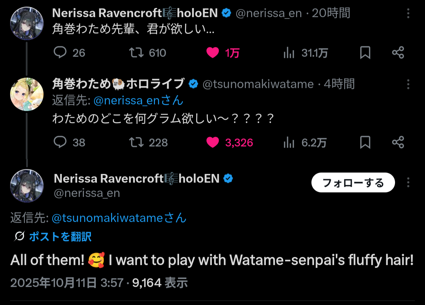The height and width of the screenshot is (305, 425).
Task: Share Watame's reply post
Action: point(398,142)
